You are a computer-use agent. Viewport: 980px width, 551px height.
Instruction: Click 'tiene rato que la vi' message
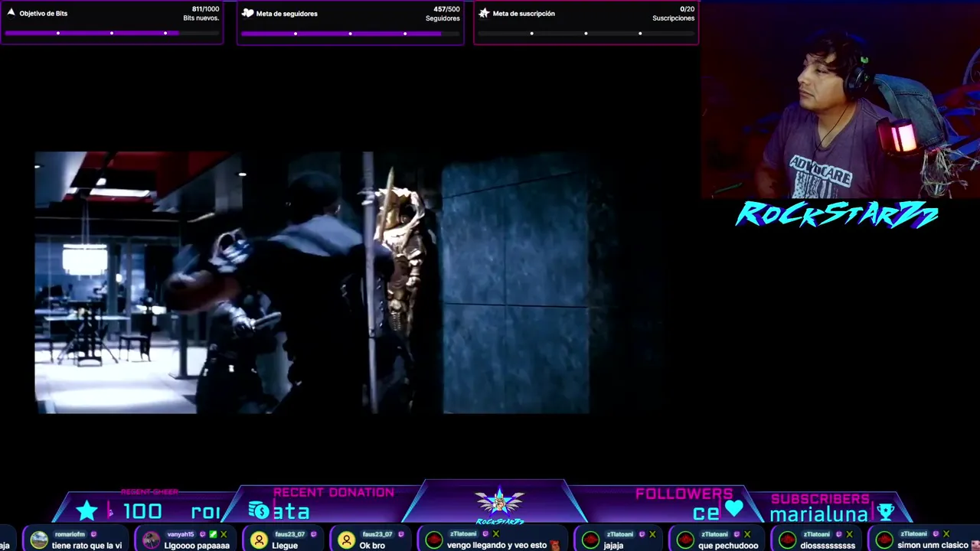pyautogui.click(x=87, y=546)
